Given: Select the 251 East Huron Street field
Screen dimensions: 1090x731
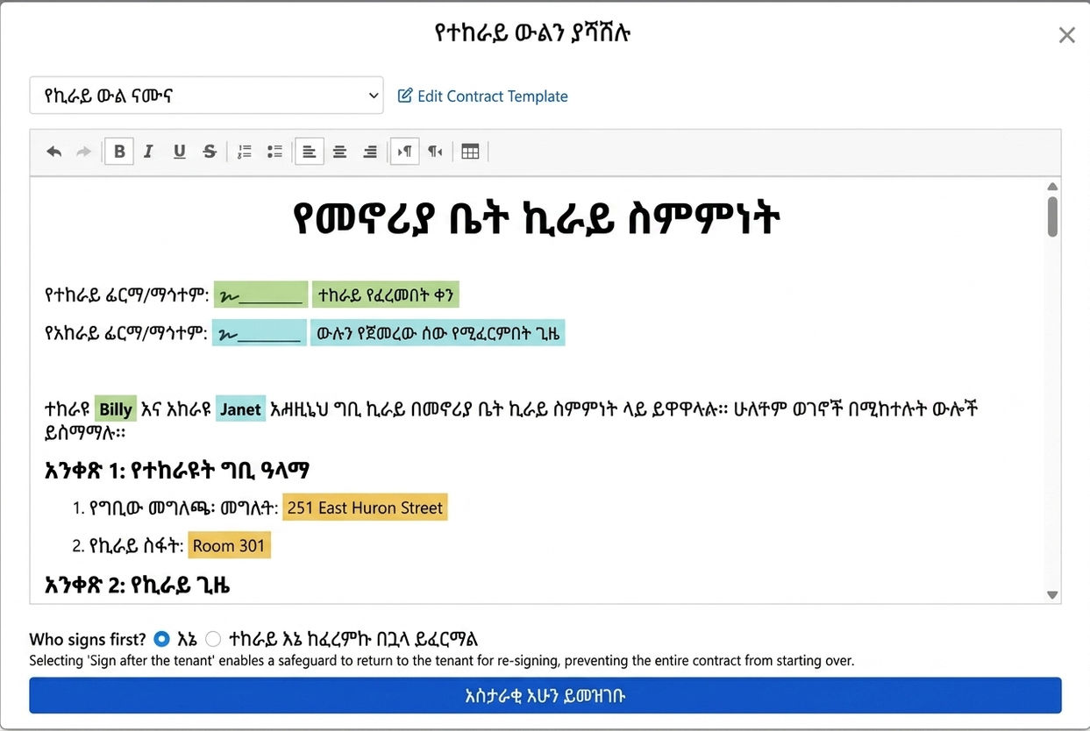Looking at the screenshot, I should click(365, 507).
